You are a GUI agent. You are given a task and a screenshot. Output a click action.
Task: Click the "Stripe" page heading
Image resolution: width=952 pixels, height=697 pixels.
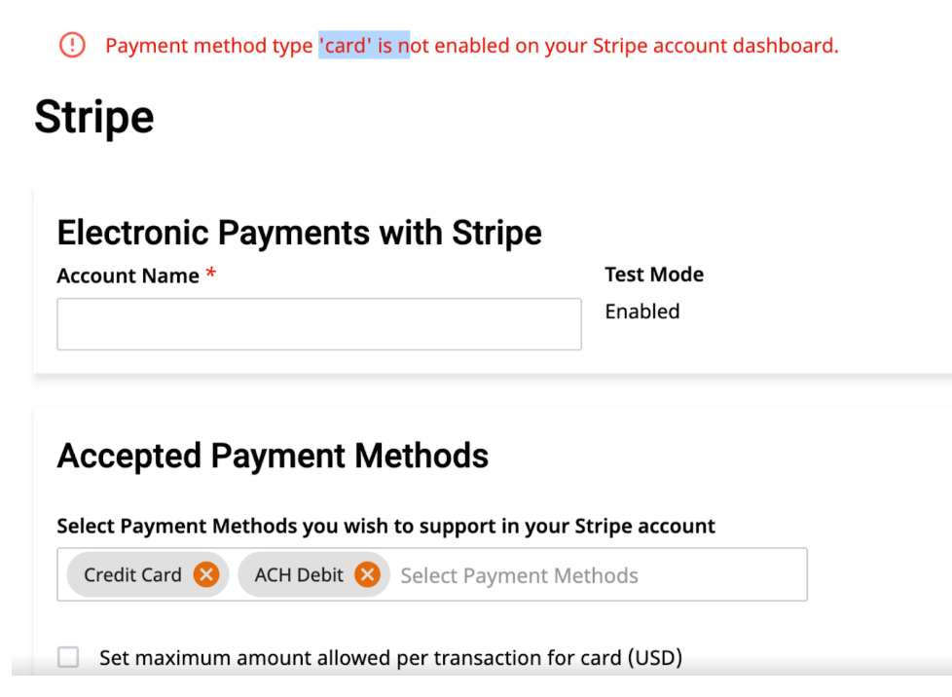94,118
